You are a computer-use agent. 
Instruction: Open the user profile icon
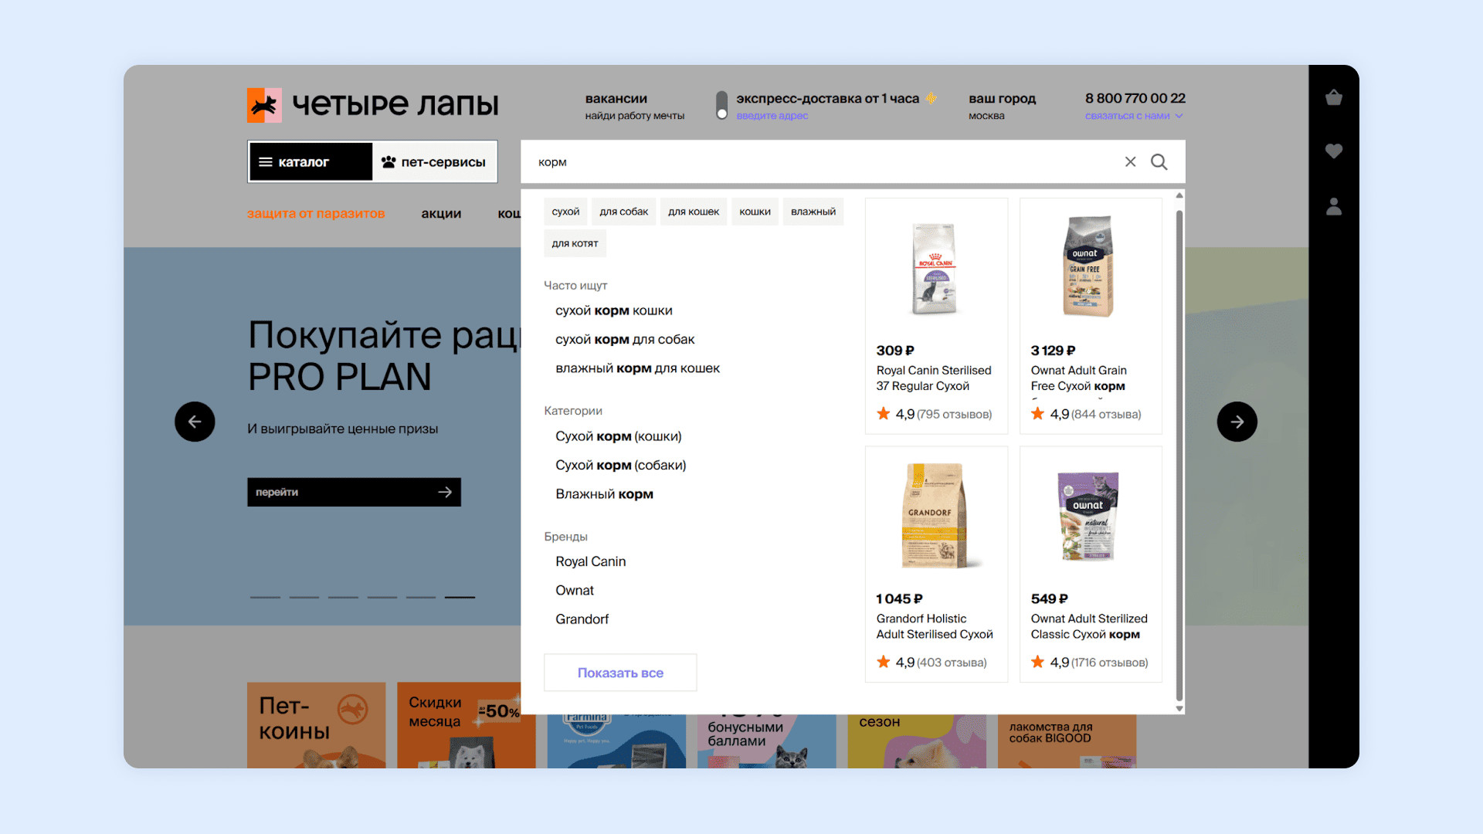coord(1333,206)
